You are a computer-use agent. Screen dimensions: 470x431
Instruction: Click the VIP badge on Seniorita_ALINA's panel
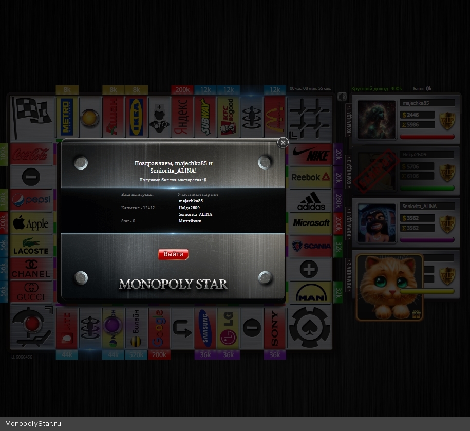[447, 224]
